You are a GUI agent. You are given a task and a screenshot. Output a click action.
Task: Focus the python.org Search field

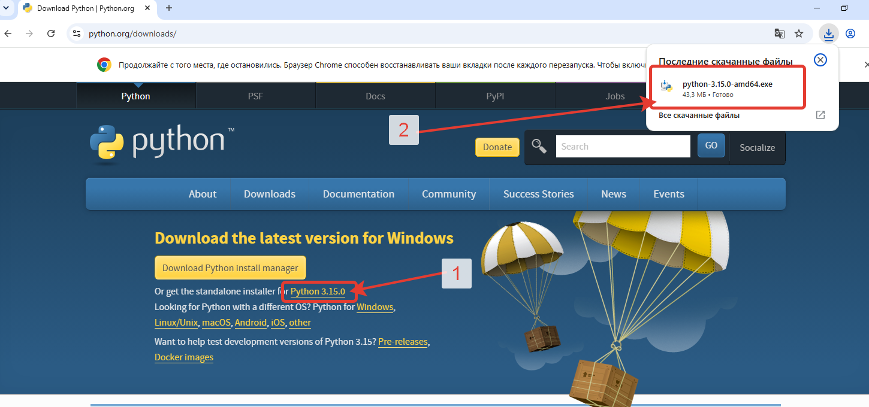(623, 146)
